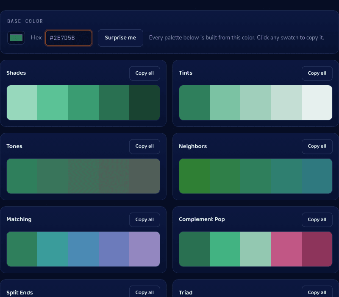This screenshot has height=297, width=339.
Task: Copy all Complement Pop colors
Action: [317, 219]
